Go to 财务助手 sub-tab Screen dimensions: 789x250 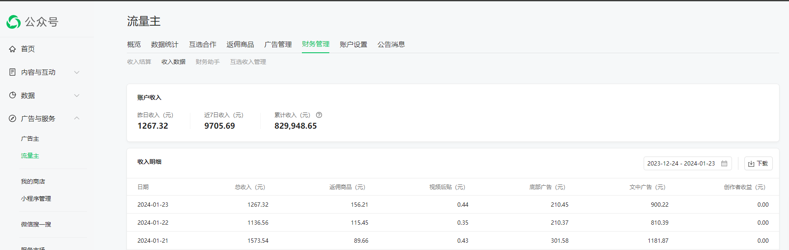(208, 62)
